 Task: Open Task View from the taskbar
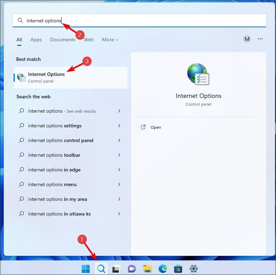pyautogui.click(x=116, y=269)
